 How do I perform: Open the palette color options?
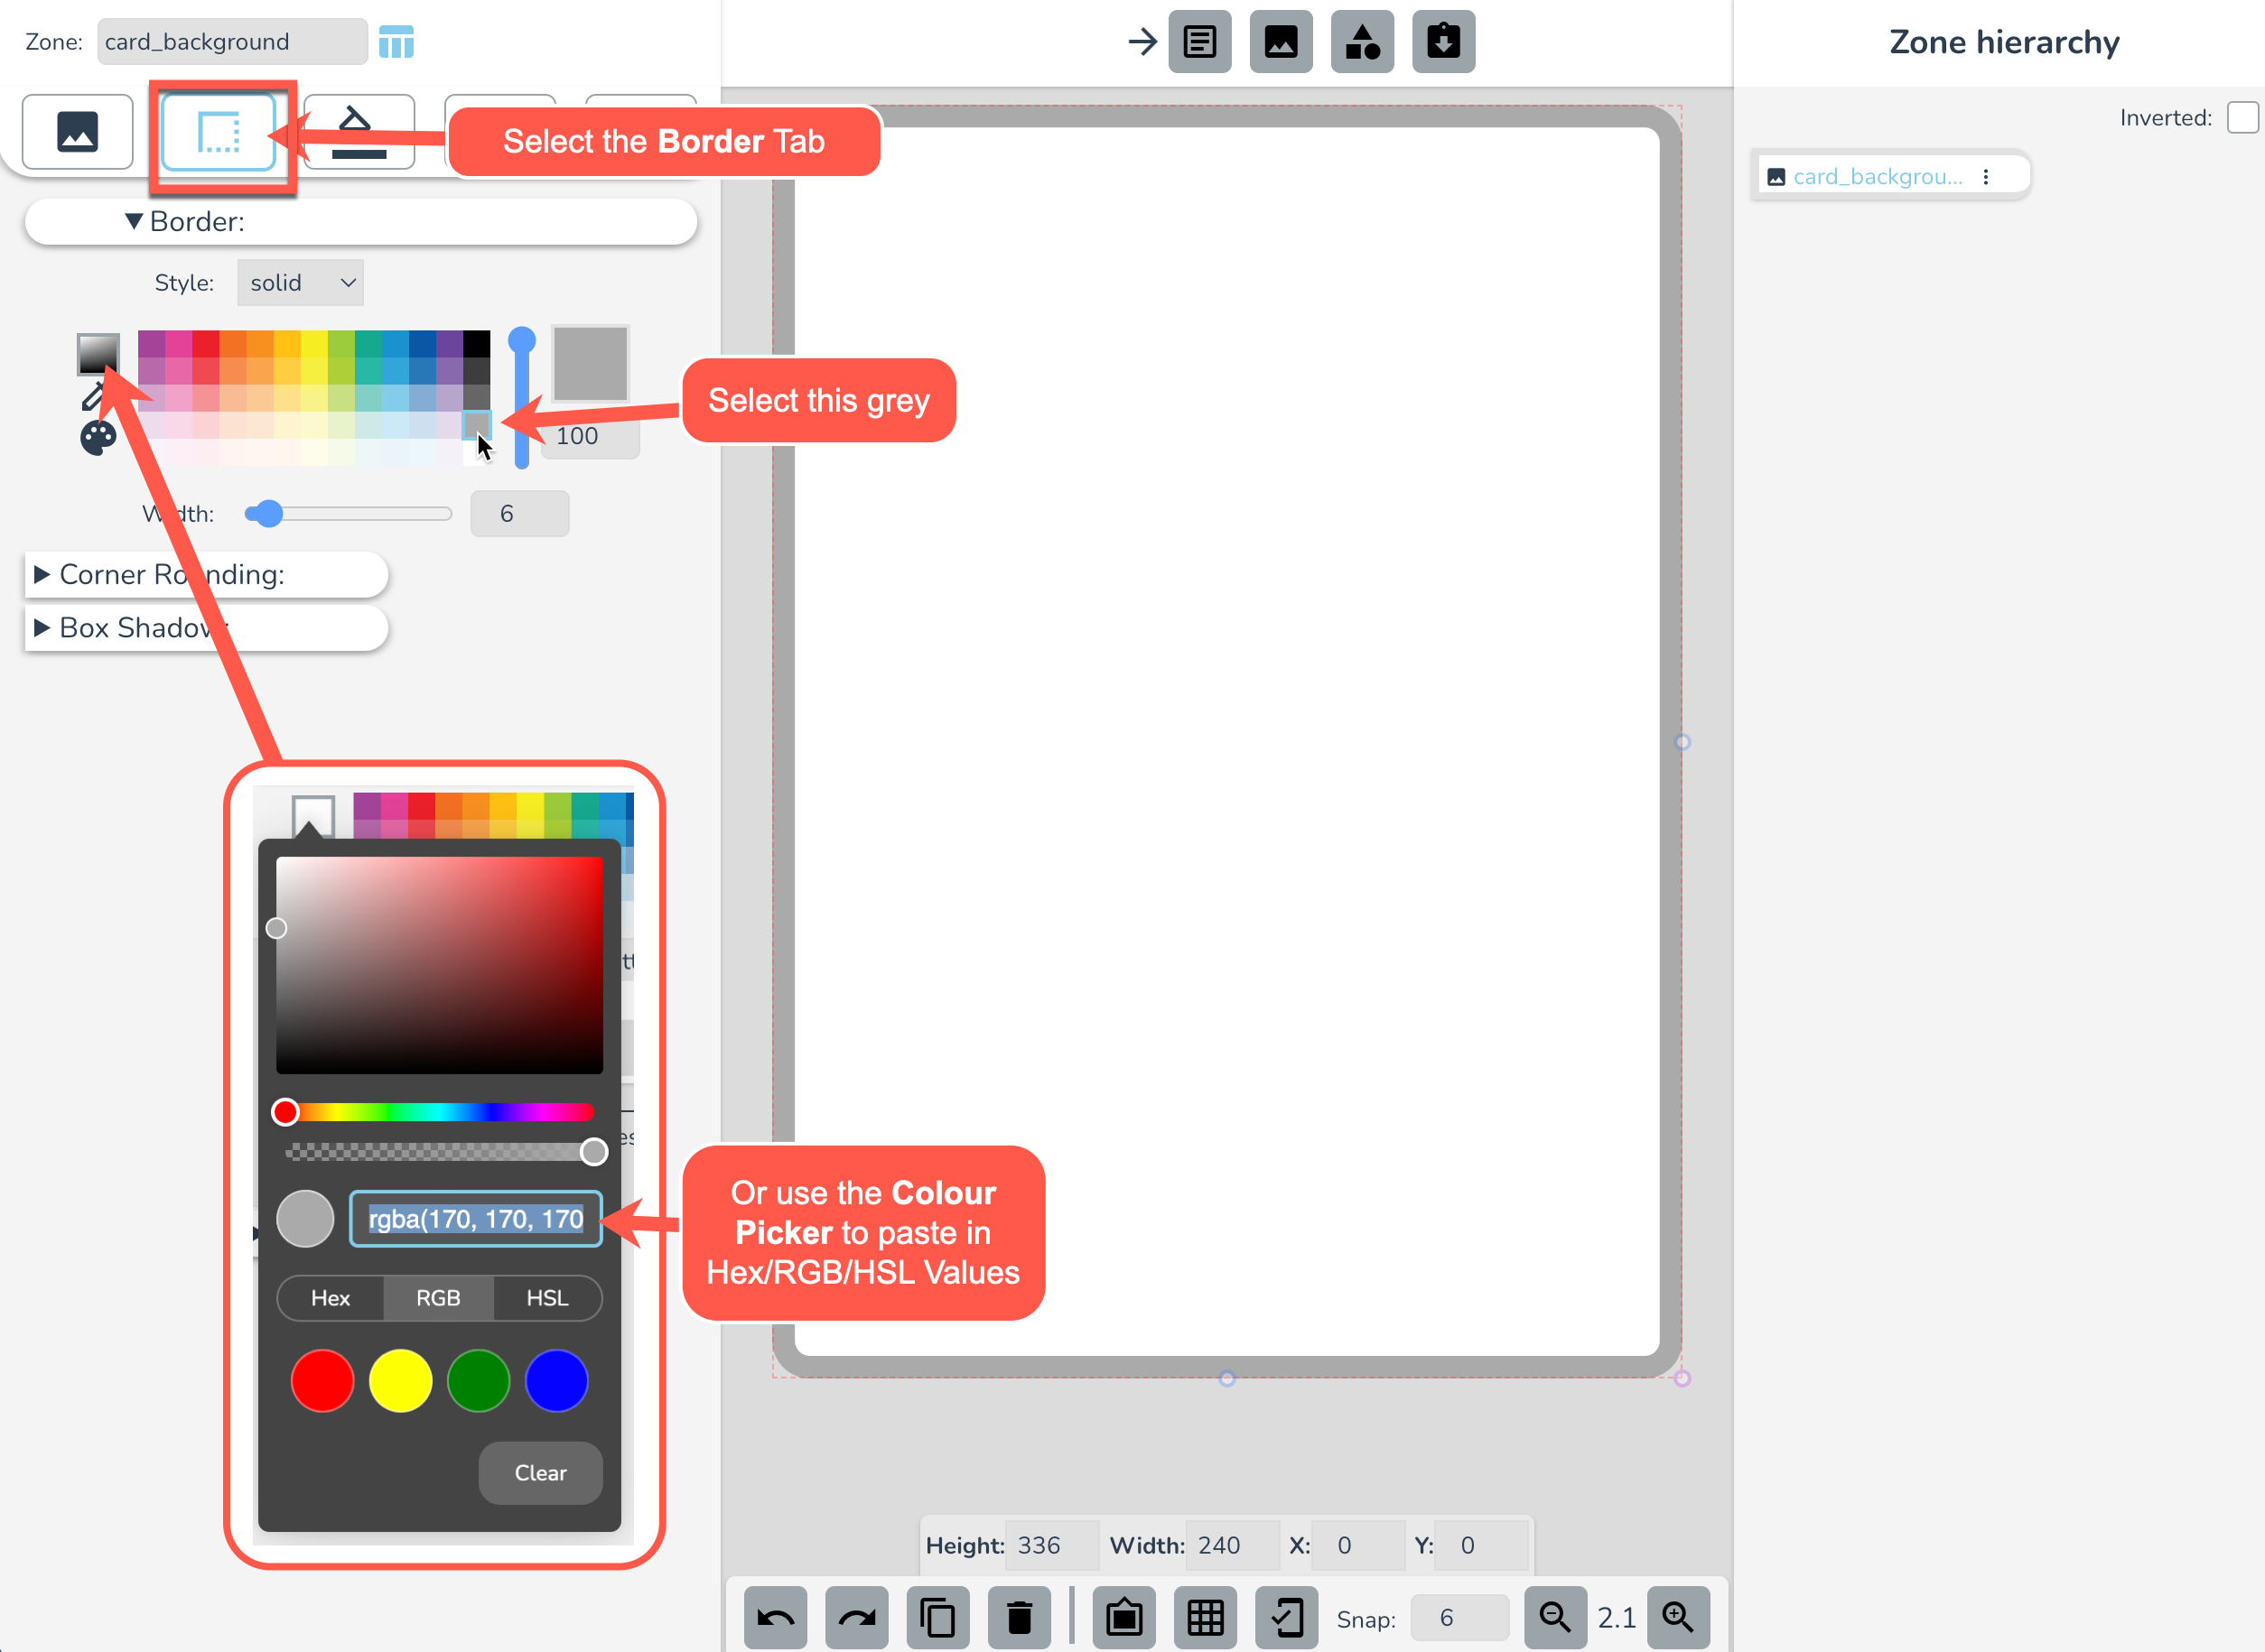pos(97,438)
